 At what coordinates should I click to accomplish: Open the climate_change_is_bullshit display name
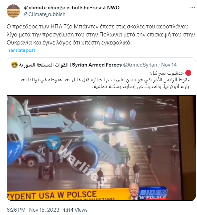pos(72,8)
